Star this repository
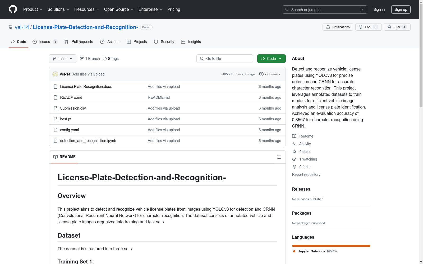The height and width of the screenshot is (264, 423). pos(397,27)
